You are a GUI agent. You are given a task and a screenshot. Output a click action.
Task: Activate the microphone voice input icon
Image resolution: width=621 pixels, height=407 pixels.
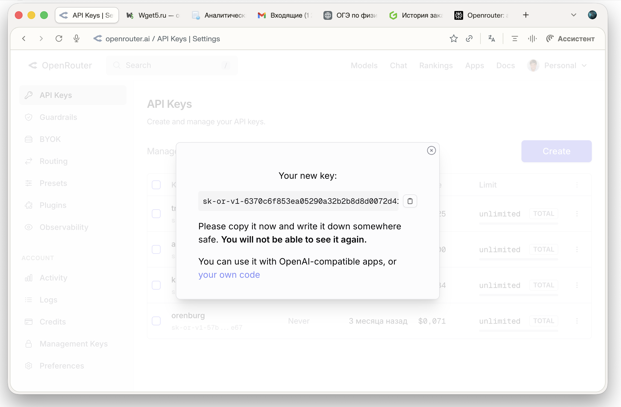pos(76,38)
